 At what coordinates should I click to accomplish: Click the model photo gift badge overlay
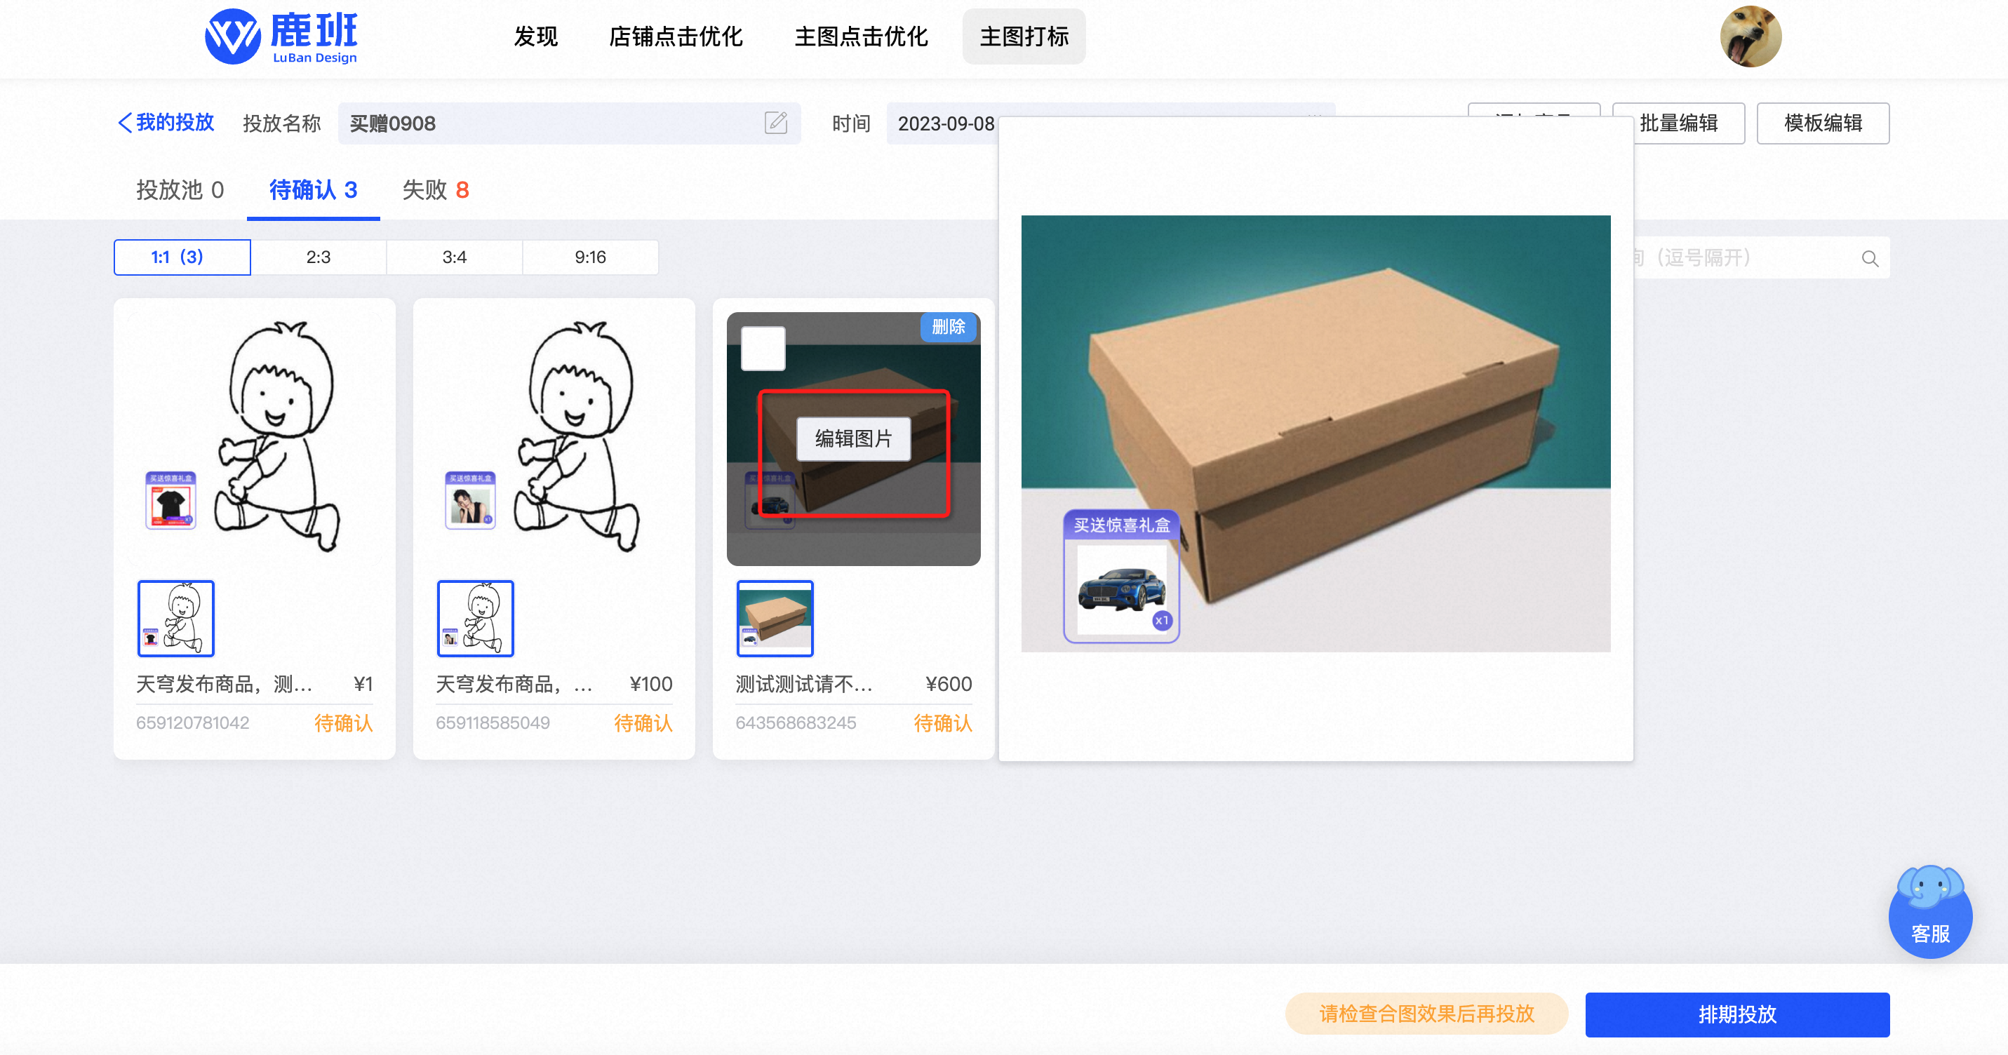click(x=470, y=500)
